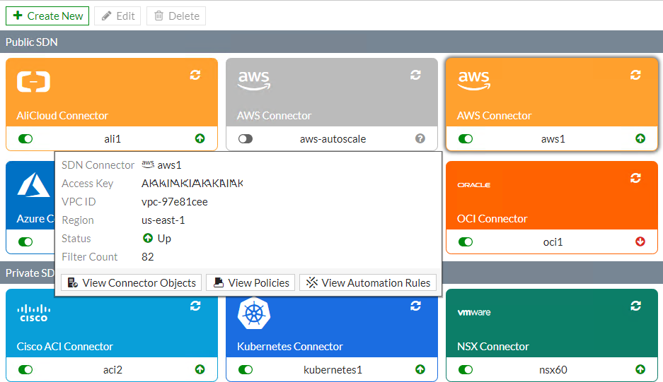
Task: Click the unknown status icon for aws-autoscale
Action: 420,139
